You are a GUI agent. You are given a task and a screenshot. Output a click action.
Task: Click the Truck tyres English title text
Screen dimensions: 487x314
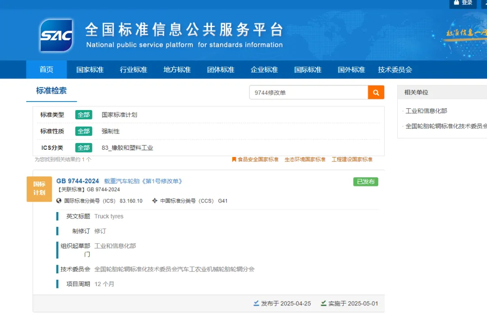point(109,216)
